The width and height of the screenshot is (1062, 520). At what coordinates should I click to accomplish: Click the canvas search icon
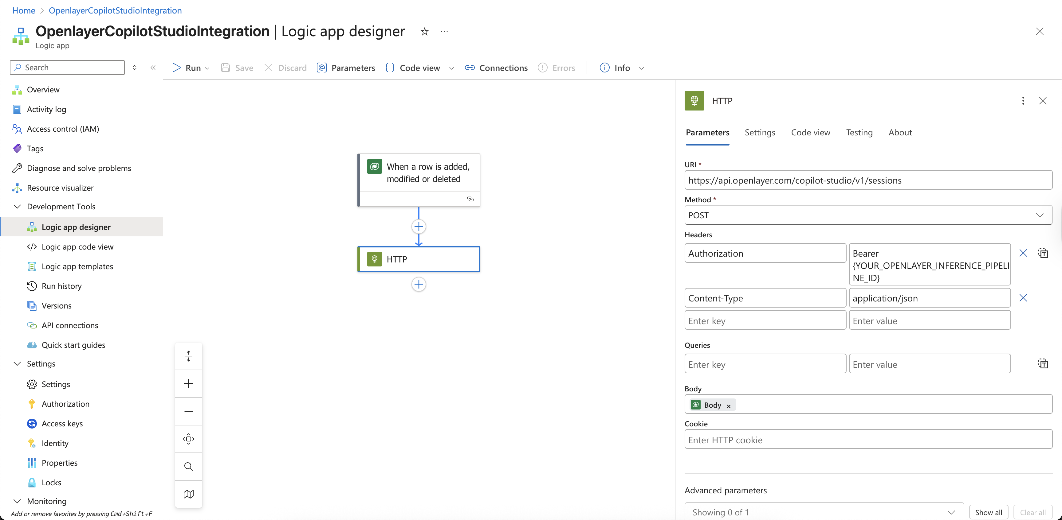(188, 466)
